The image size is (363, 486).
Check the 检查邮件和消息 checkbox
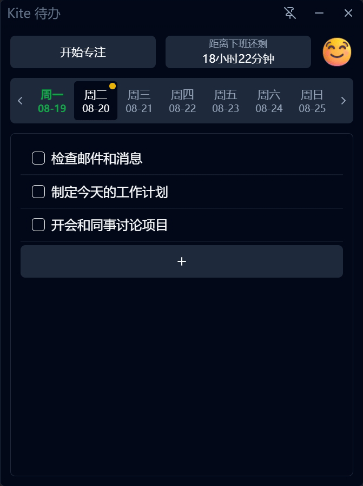(x=38, y=158)
